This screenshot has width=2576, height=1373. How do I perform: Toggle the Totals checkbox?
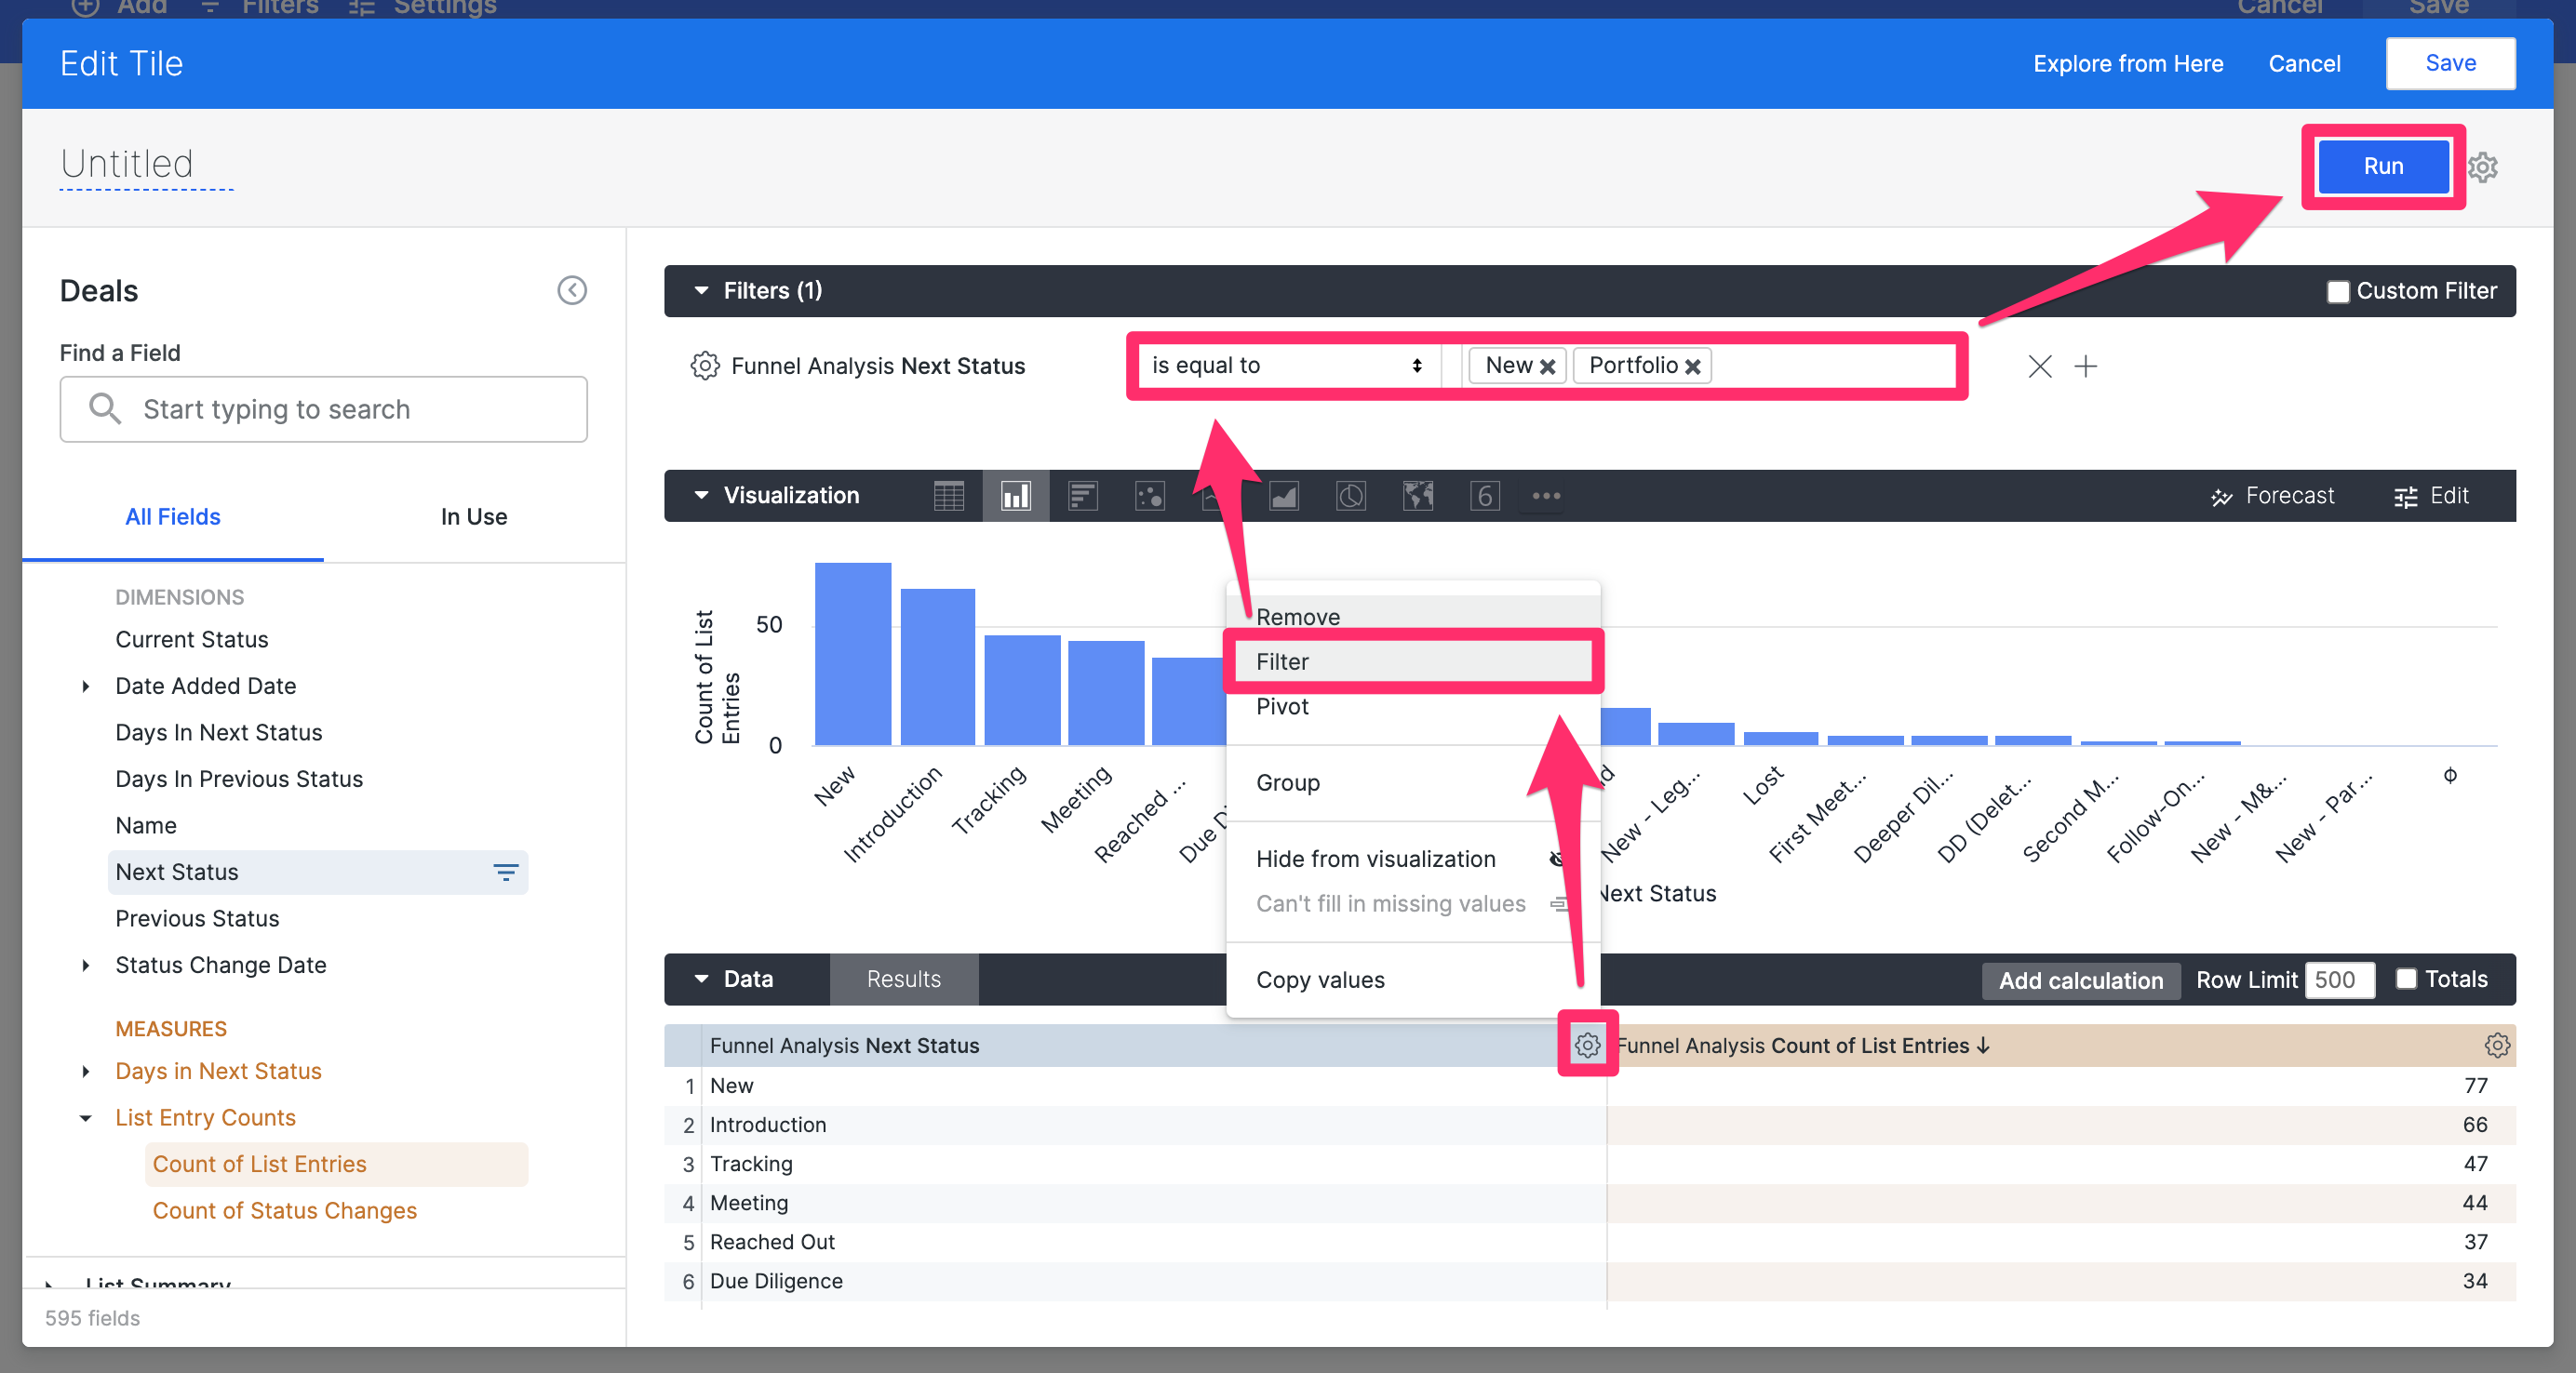[2407, 980]
